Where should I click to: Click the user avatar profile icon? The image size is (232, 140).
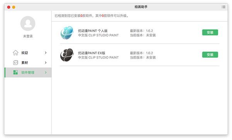point(28,23)
